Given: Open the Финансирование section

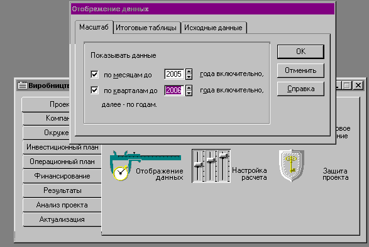Looking at the screenshot, I should (62, 176).
